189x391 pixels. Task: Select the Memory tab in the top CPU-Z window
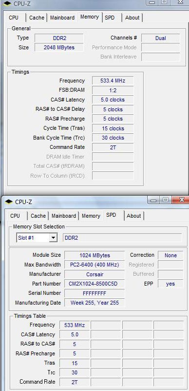[x=90, y=17]
